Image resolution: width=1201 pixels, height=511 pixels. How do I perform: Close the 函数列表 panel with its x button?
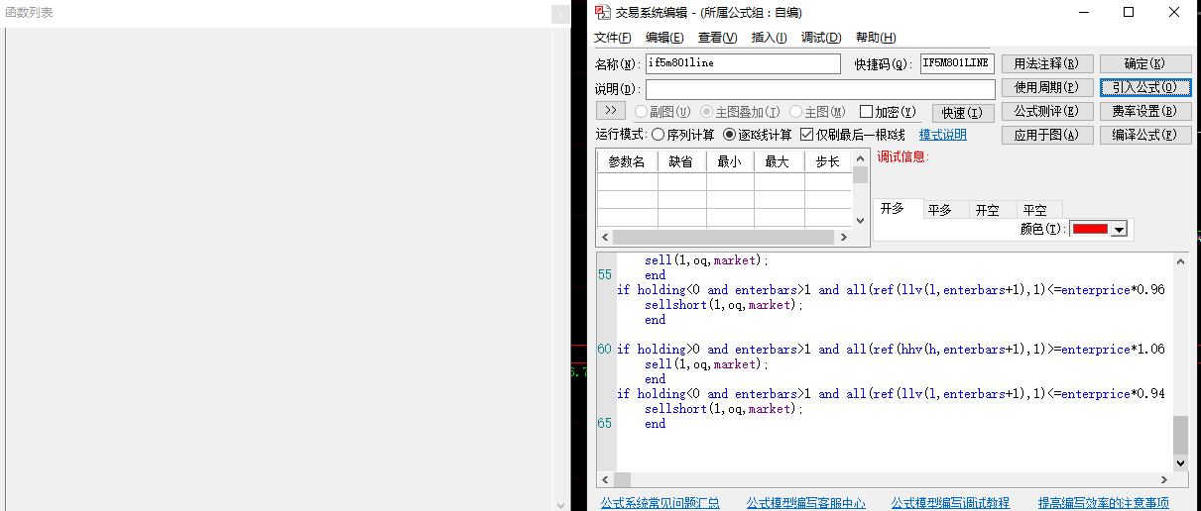(560, 14)
